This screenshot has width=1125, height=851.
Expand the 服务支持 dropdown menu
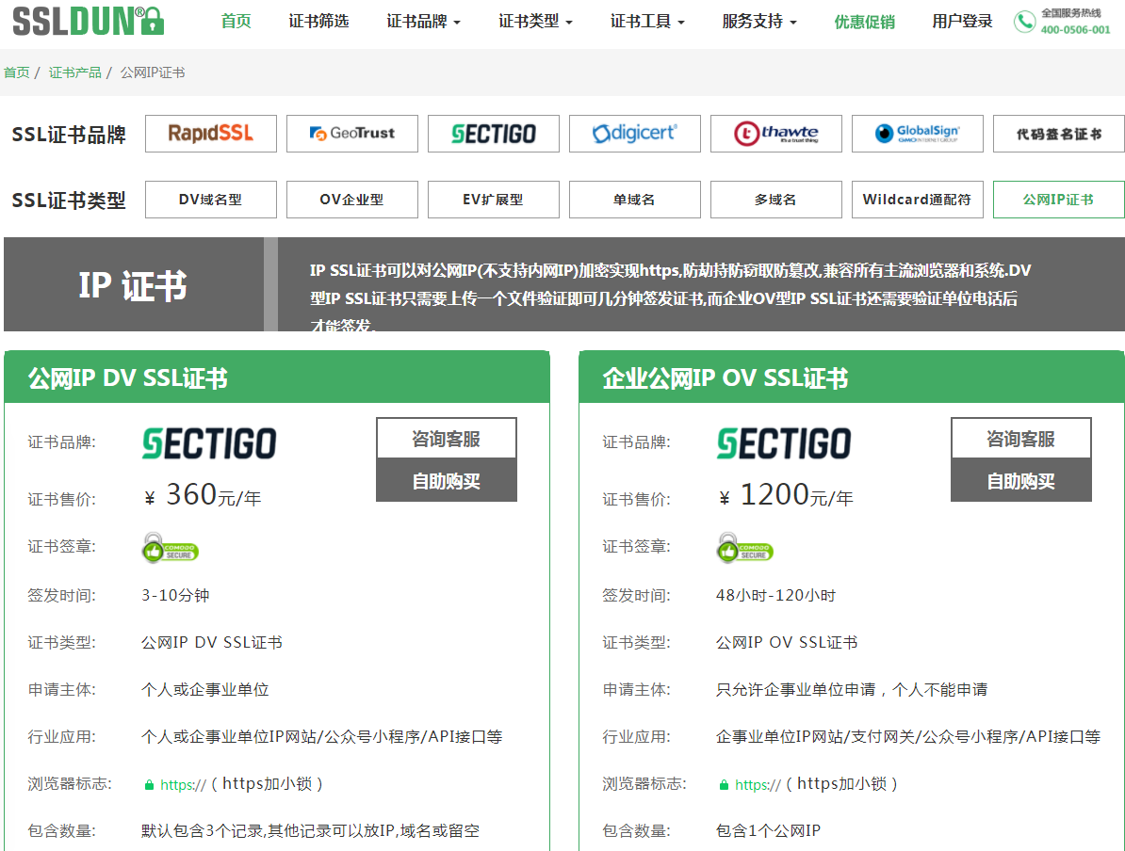pyautogui.click(x=759, y=22)
